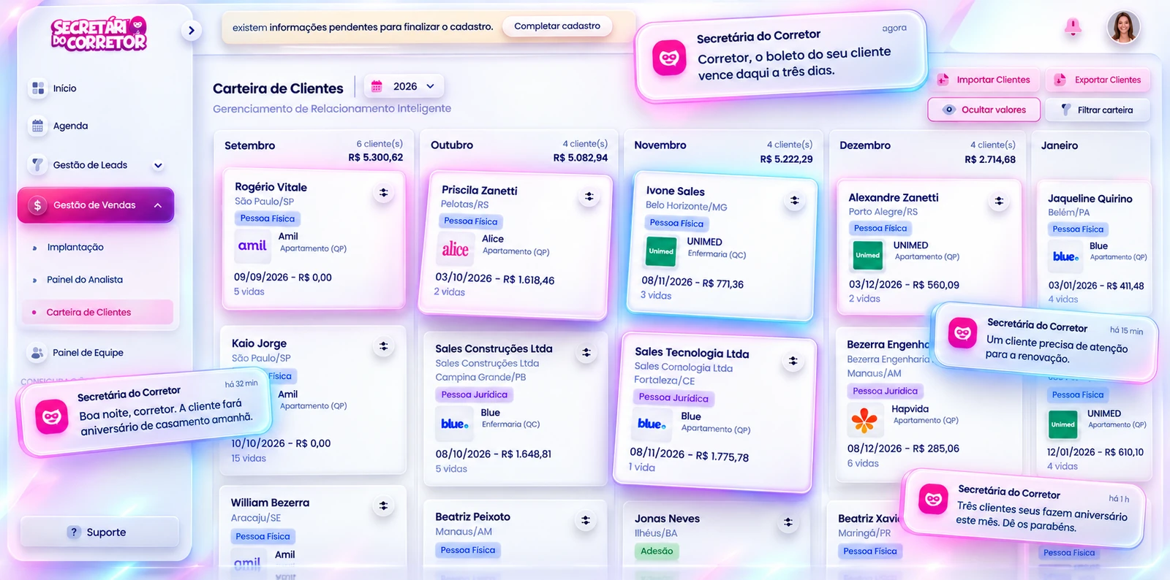Open the notification bell
This screenshot has width=1170, height=580.
(1073, 28)
